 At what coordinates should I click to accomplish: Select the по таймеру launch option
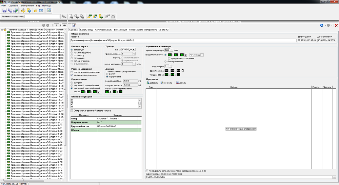coord(72,55)
